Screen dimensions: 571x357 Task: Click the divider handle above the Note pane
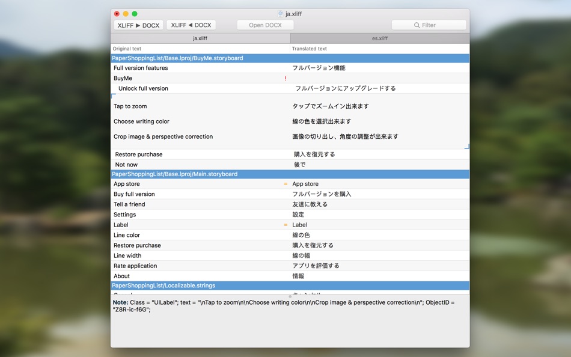[x=290, y=296]
